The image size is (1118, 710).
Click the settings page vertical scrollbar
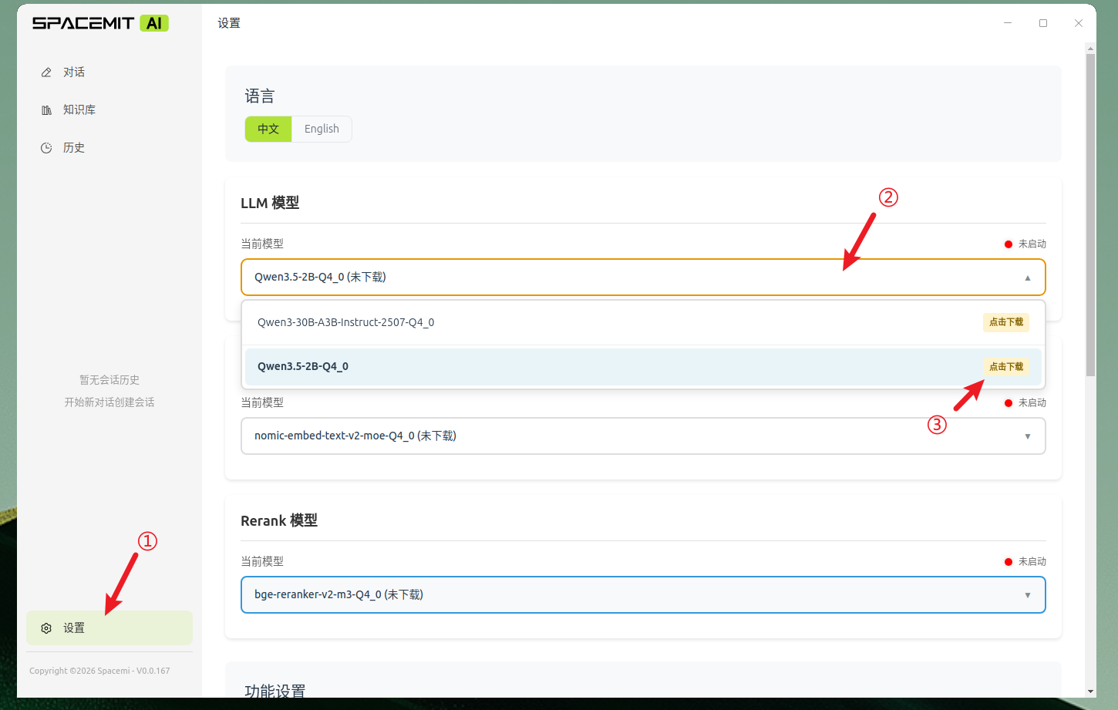1090,214
